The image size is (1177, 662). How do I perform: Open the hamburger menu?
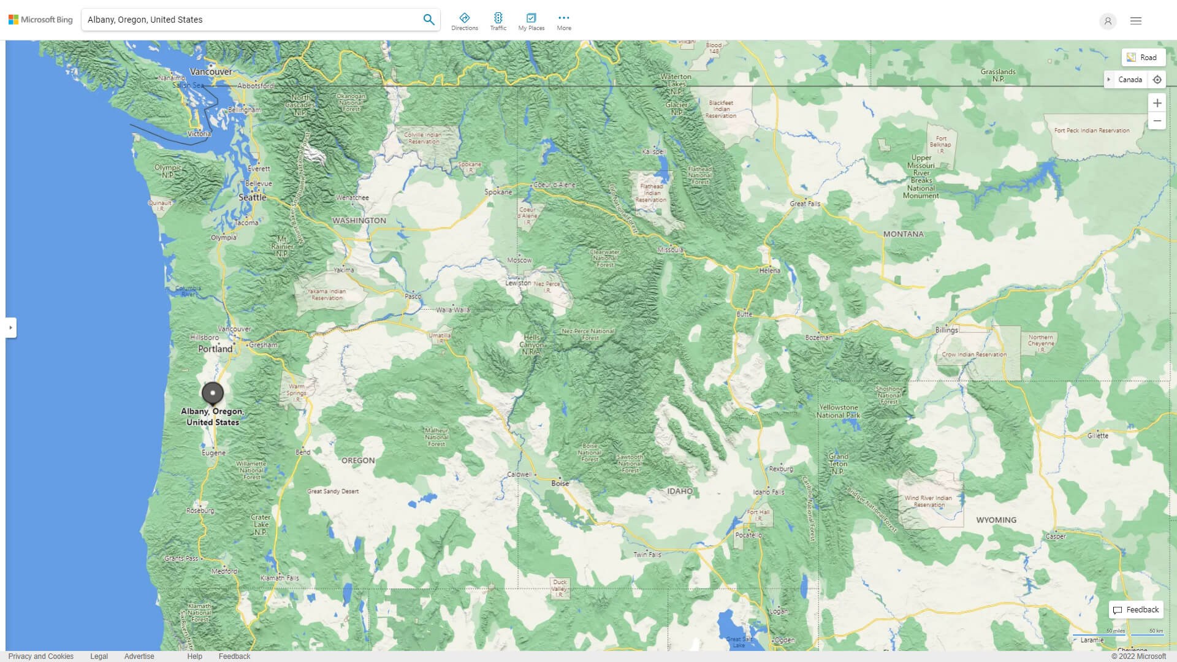[1135, 20]
